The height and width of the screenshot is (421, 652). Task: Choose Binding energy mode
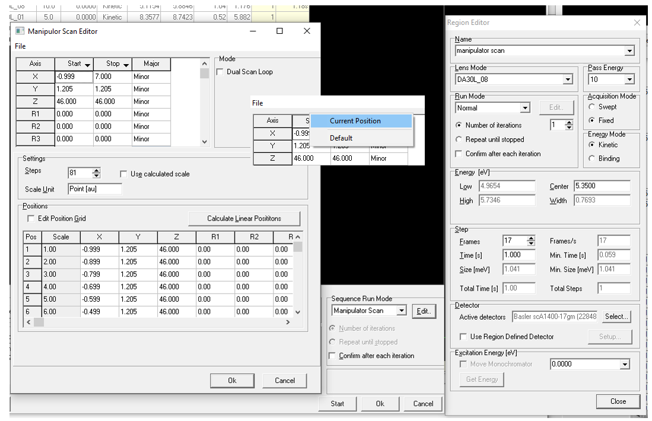click(591, 159)
